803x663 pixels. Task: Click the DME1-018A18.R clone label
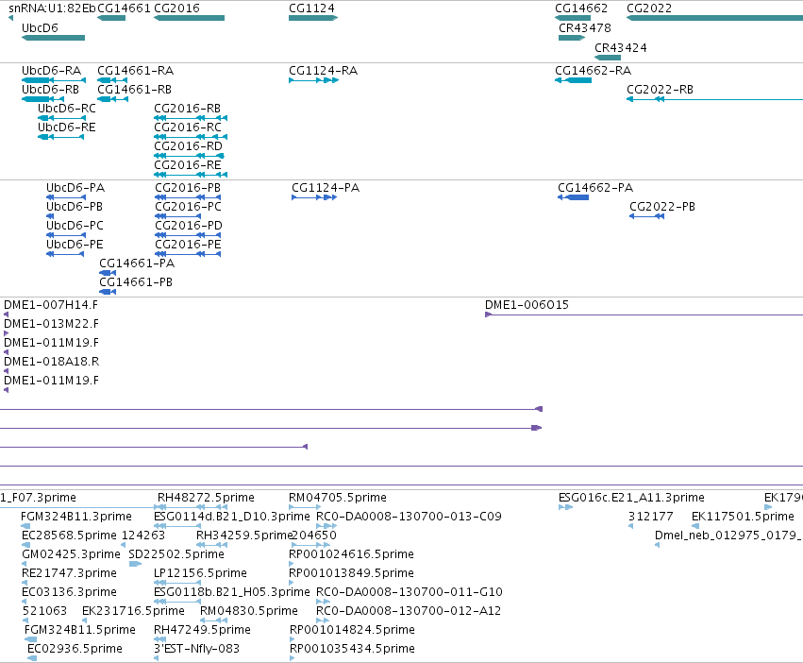click(51, 362)
